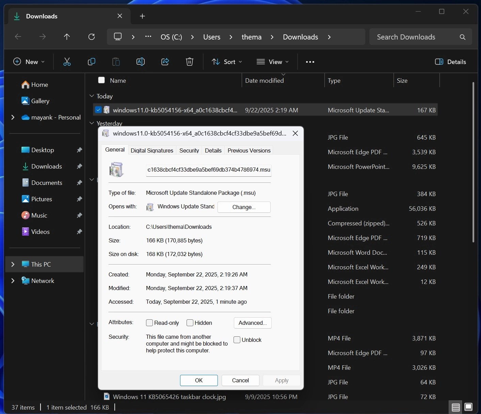Copy the selected item with Copy icon

pyautogui.click(x=92, y=62)
